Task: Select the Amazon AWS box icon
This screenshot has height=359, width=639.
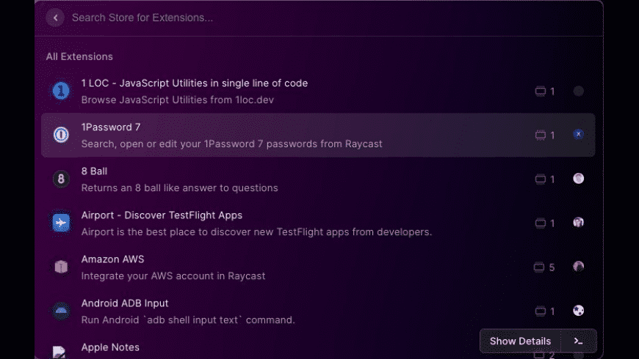Action: pos(61,267)
